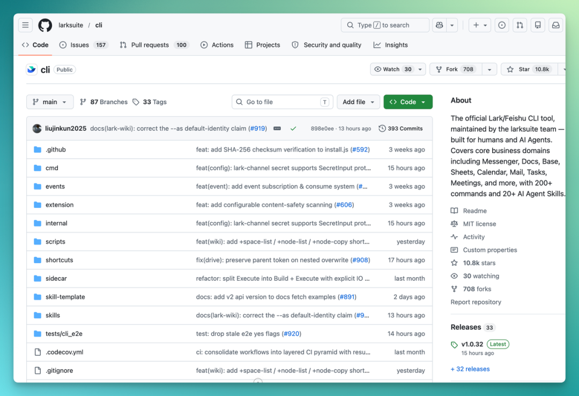Switch to the Projects tab

pos(263,45)
